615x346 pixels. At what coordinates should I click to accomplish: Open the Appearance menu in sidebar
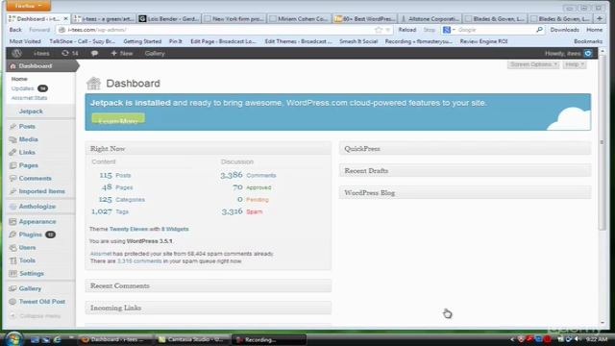[x=37, y=222]
